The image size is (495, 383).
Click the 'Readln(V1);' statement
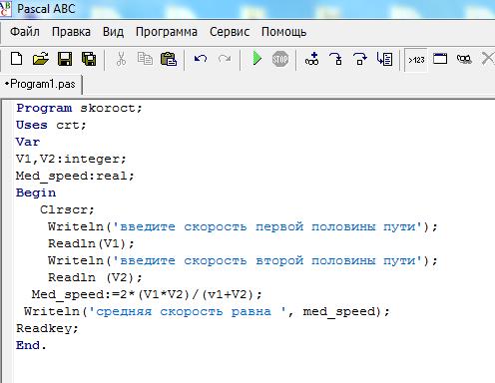[x=91, y=243]
